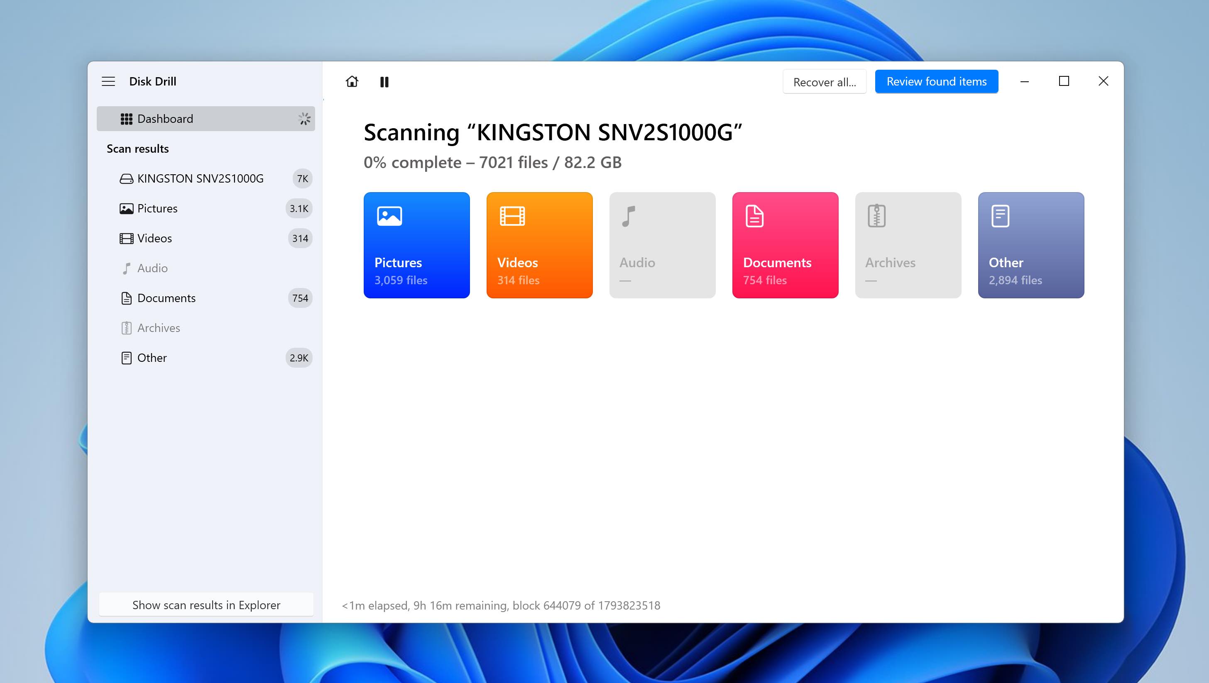Click the Archives zip icon in the sidebar
The height and width of the screenshot is (683, 1209).
click(x=126, y=327)
